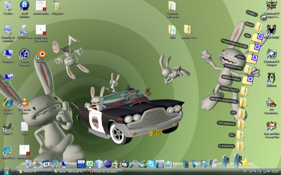Show hidden tray icons arrow

251,172
